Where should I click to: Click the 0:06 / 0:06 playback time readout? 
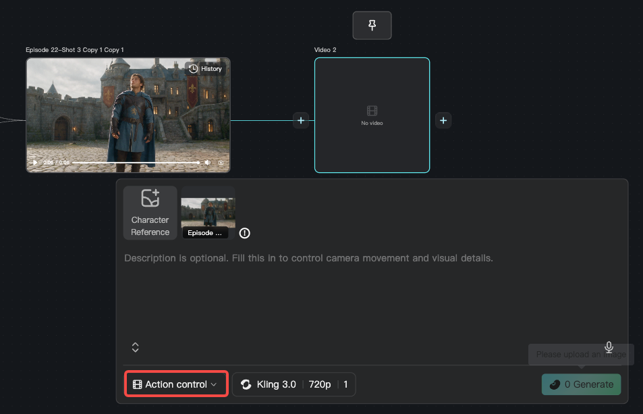[x=56, y=163]
